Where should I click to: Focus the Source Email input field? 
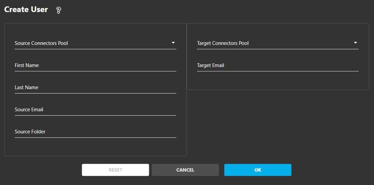point(95,110)
